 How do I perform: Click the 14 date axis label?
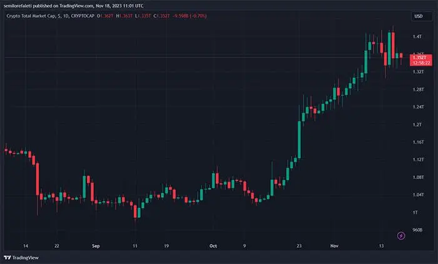(x=26, y=246)
